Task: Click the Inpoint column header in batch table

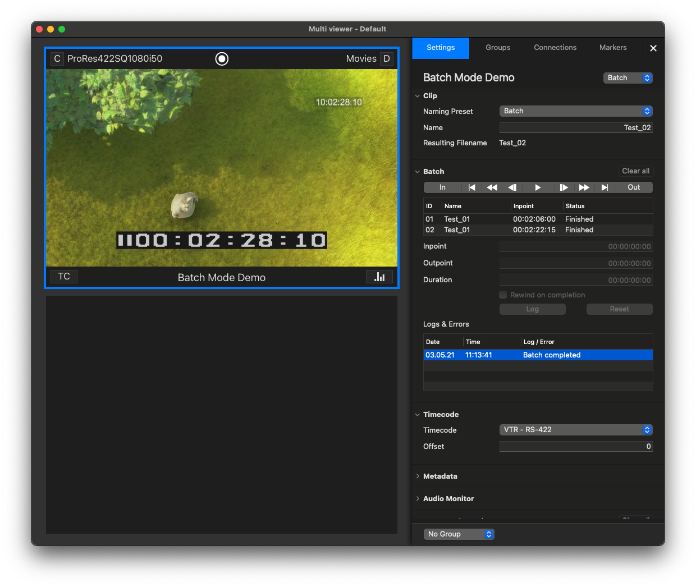Action: (537, 206)
